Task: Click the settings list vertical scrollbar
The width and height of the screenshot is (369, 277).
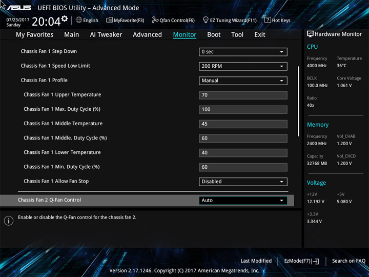Action: (x=298, y=101)
